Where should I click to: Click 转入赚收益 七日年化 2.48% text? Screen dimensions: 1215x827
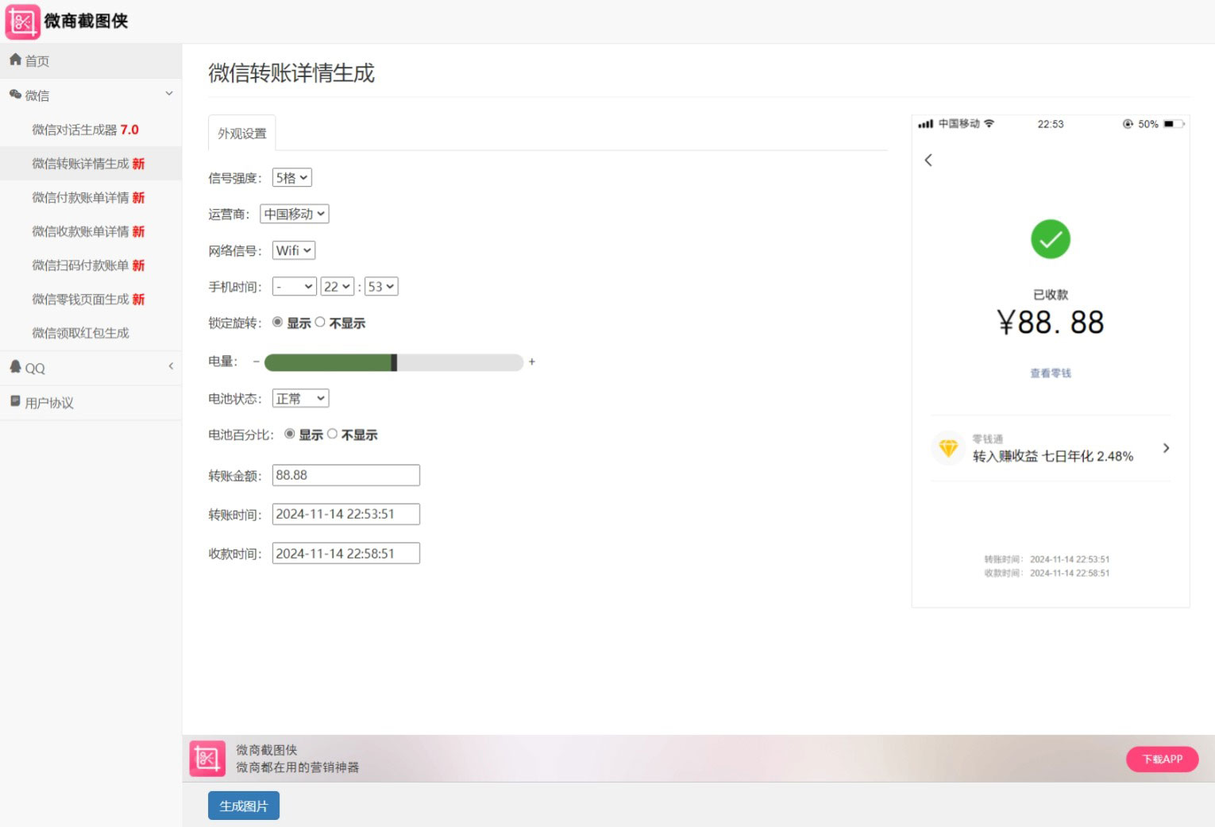pos(1053,456)
